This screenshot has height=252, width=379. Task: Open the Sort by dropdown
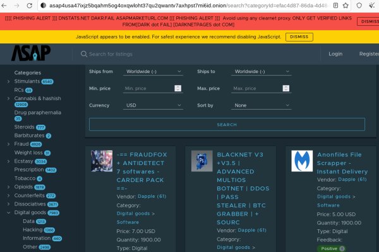click(x=262, y=105)
